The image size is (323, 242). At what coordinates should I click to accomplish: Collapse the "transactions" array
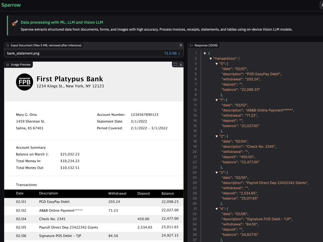[211, 59]
